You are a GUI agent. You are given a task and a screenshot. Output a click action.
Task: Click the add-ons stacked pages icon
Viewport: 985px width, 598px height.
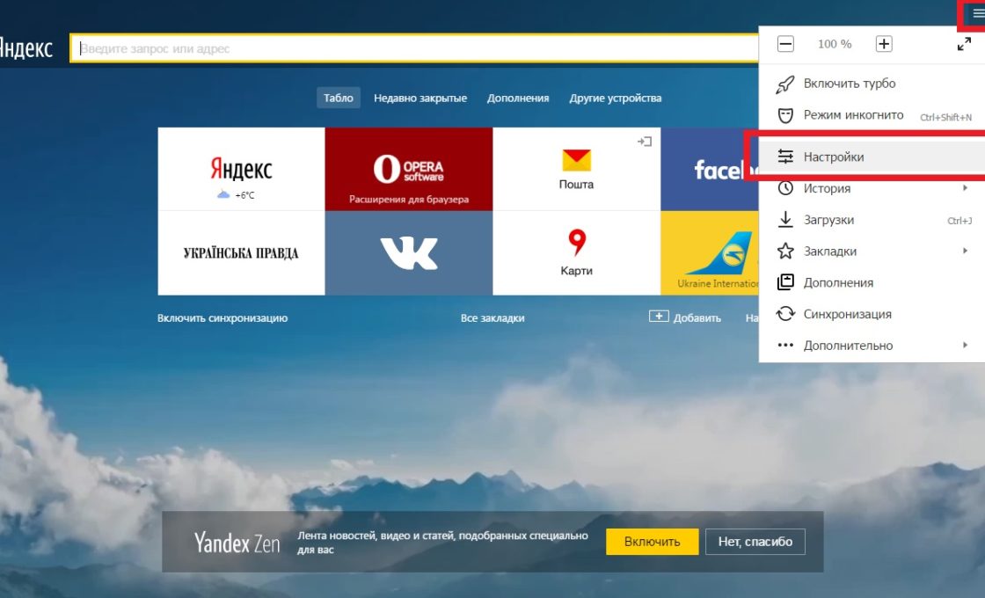[785, 282]
